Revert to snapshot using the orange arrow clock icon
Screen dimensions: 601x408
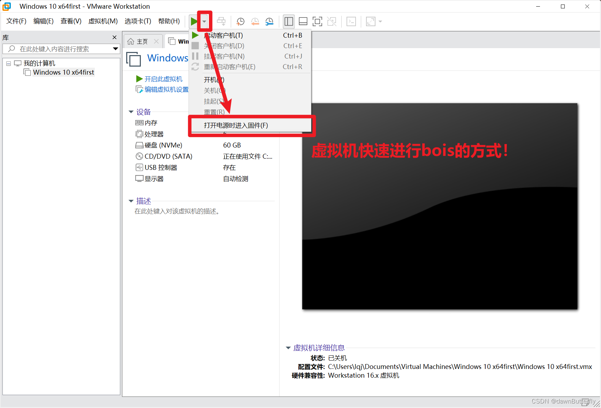click(255, 22)
